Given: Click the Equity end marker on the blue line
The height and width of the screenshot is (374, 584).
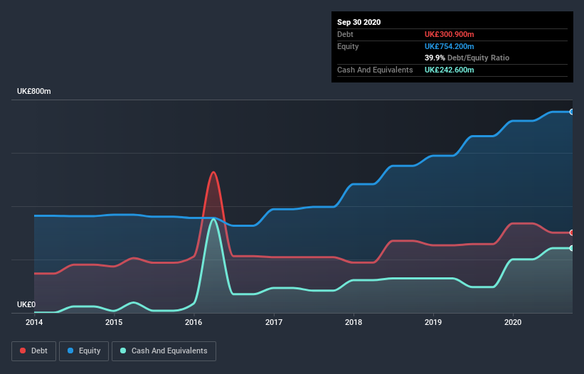Looking at the screenshot, I should click(572, 112).
